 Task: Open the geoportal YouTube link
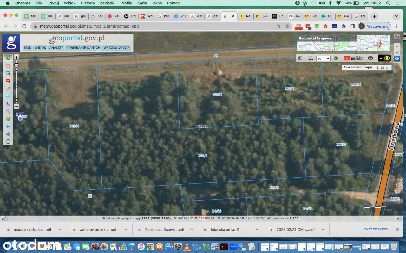coord(353,58)
